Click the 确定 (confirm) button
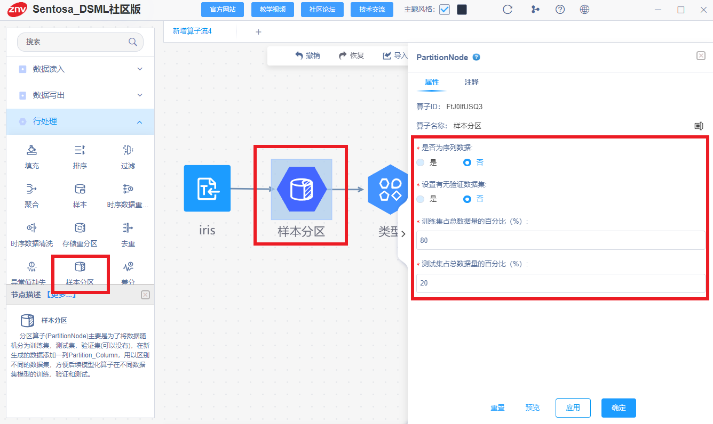713x424 pixels. 619,407
